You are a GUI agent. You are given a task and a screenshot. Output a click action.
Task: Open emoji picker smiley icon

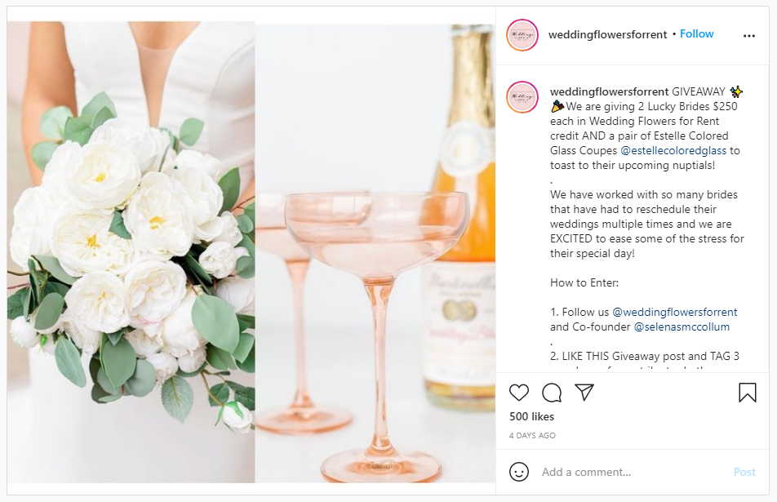(x=519, y=472)
